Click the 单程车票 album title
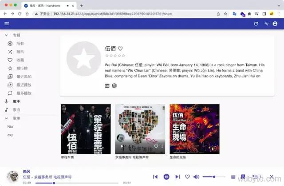The height and width of the screenshot is (186, 284). coord(67,158)
